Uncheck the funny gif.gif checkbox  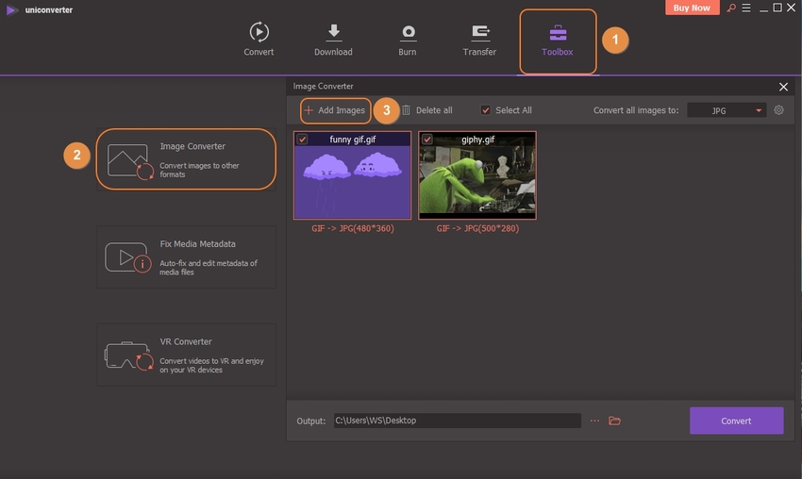click(302, 140)
